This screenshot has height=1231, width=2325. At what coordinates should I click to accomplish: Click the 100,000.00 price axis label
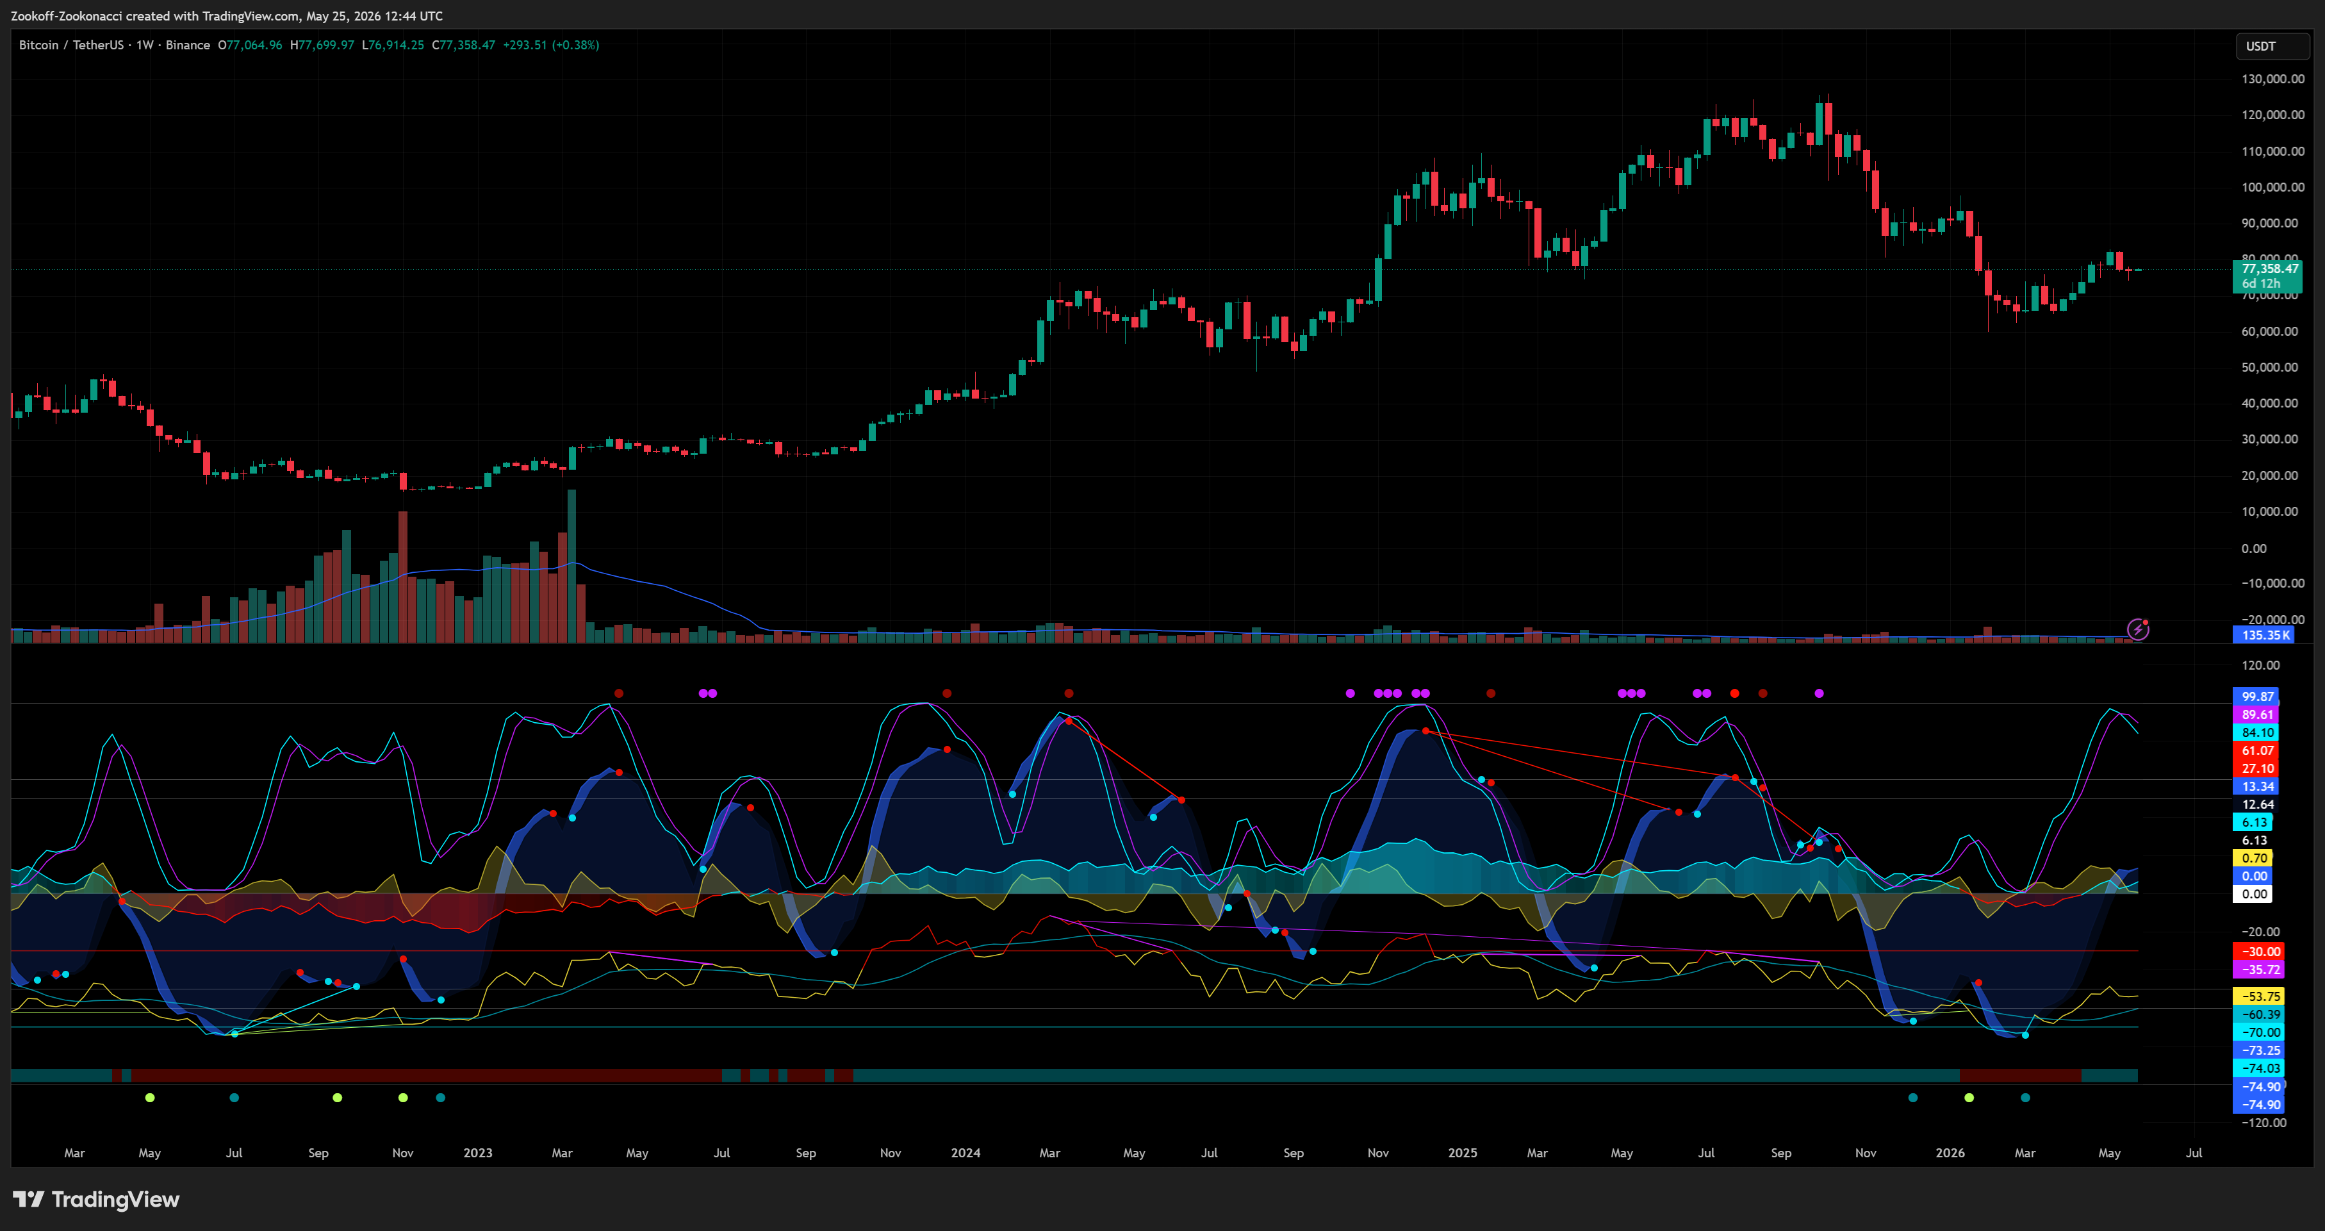[2272, 188]
